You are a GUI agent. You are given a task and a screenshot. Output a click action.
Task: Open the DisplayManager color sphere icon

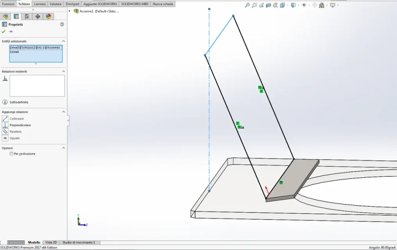48,16
